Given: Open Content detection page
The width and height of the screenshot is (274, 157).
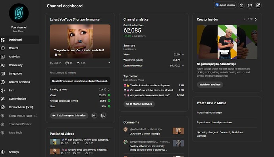Looking at the screenshot, I should [19, 82].
